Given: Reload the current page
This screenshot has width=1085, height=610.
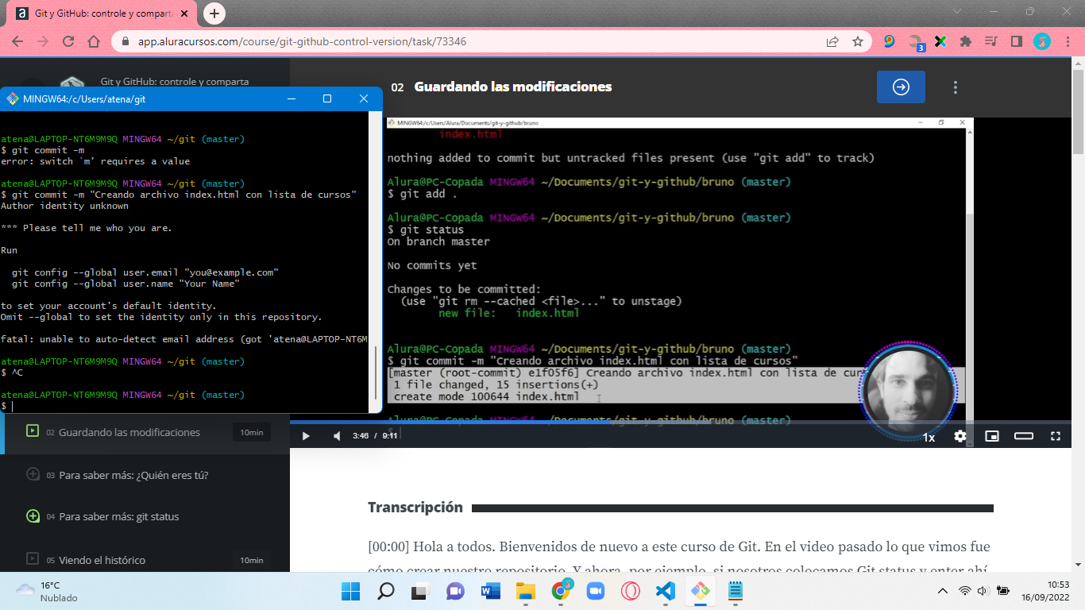Looking at the screenshot, I should click(68, 41).
